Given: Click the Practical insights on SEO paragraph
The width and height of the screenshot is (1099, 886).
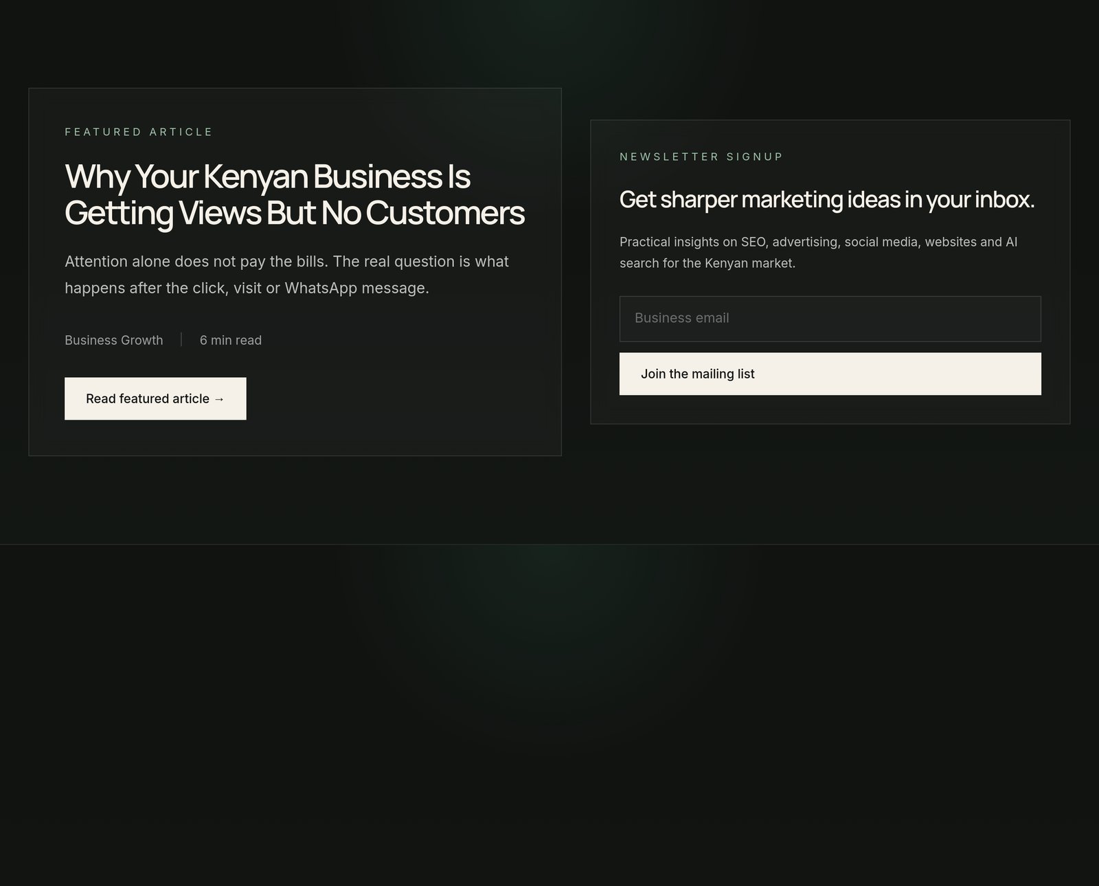Looking at the screenshot, I should (x=819, y=252).
